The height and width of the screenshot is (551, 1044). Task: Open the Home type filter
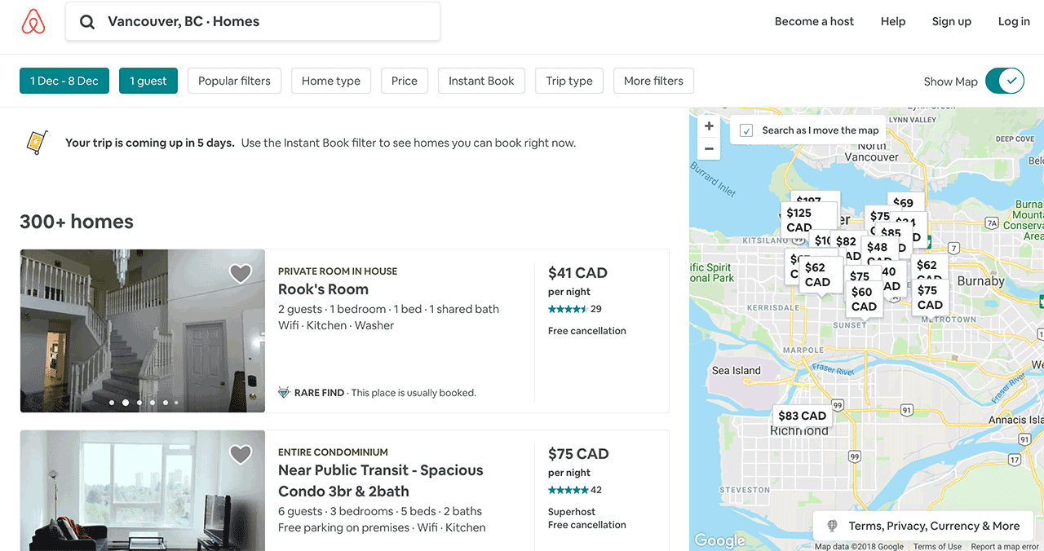point(330,81)
